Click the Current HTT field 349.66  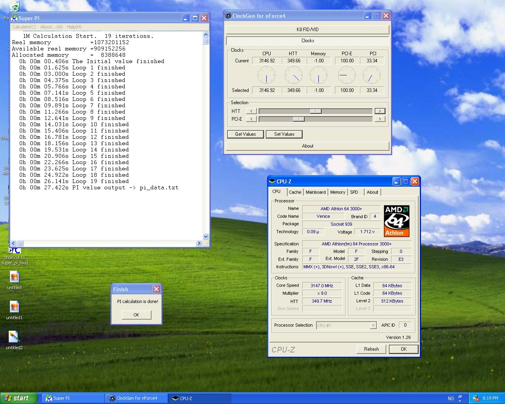click(x=294, y=61)
